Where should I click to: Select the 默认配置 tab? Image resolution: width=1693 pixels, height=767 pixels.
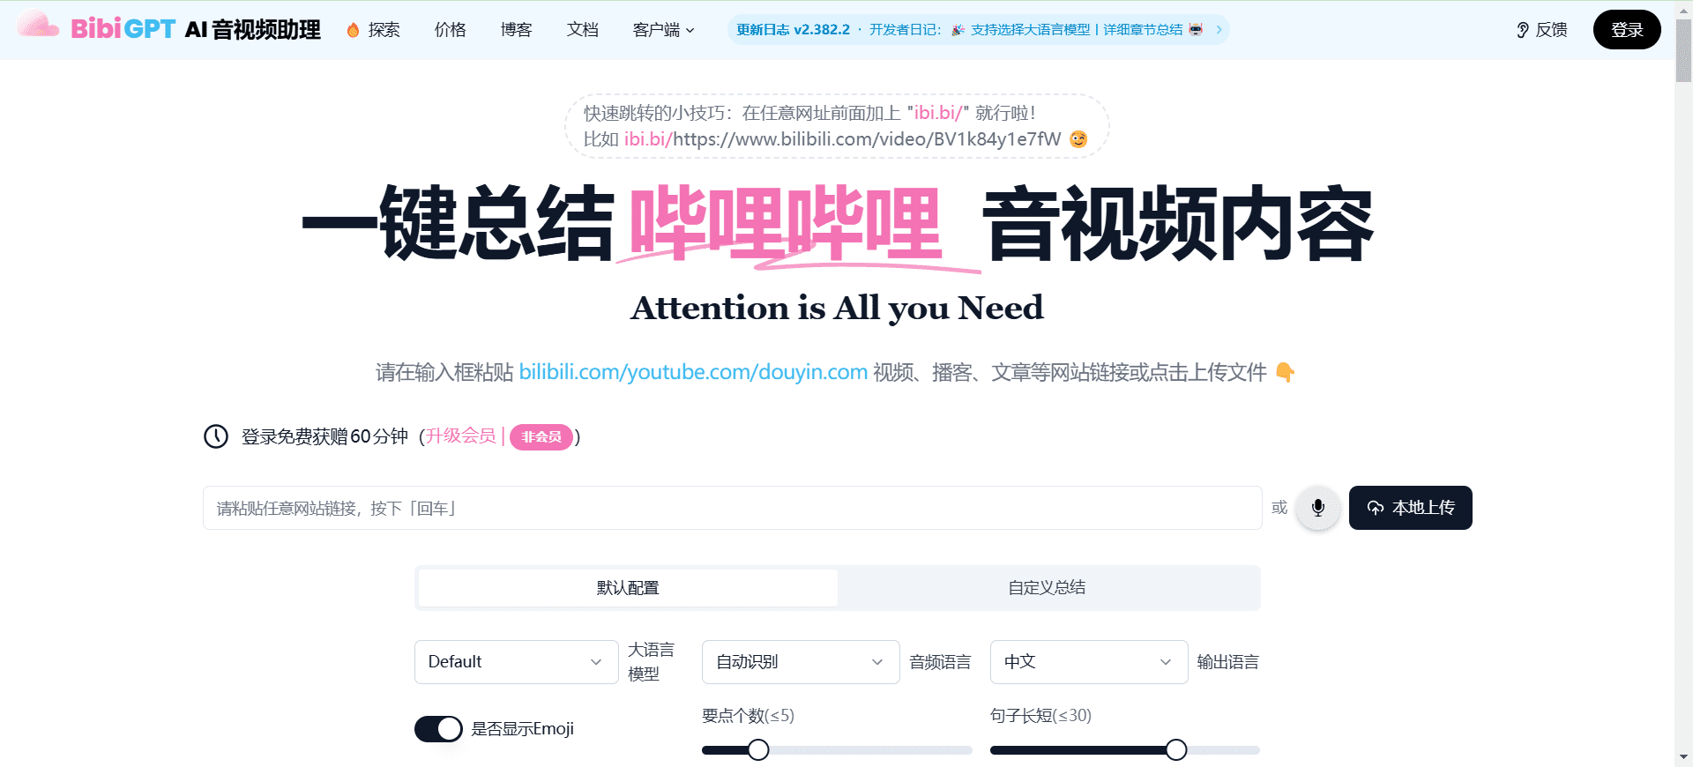click(x=628, y=588)
